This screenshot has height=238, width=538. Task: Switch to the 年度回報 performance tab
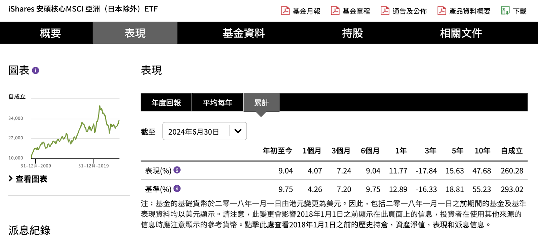click(x=166, y=102)
